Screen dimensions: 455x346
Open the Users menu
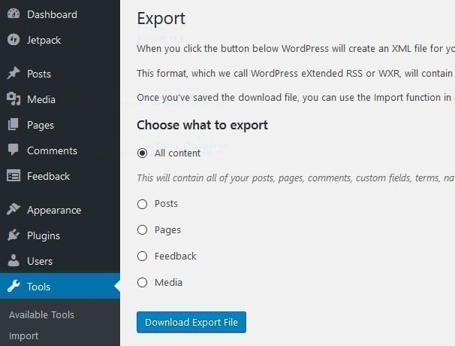(60, 261)
